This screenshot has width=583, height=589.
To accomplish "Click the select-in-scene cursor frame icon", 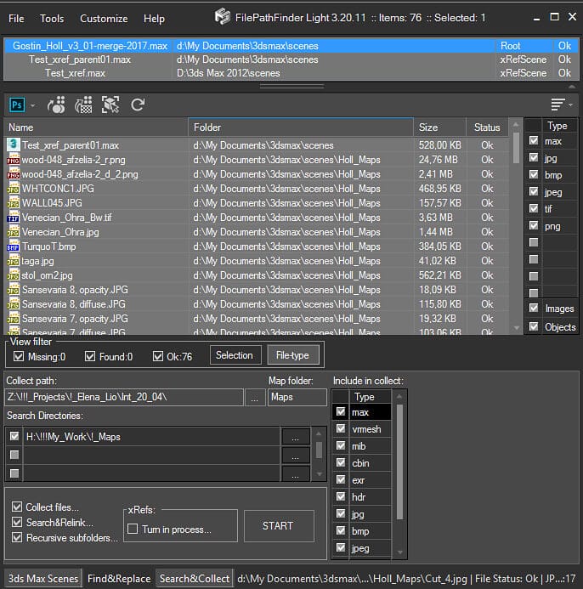I will pyautogui.click(x=110, y=105).
